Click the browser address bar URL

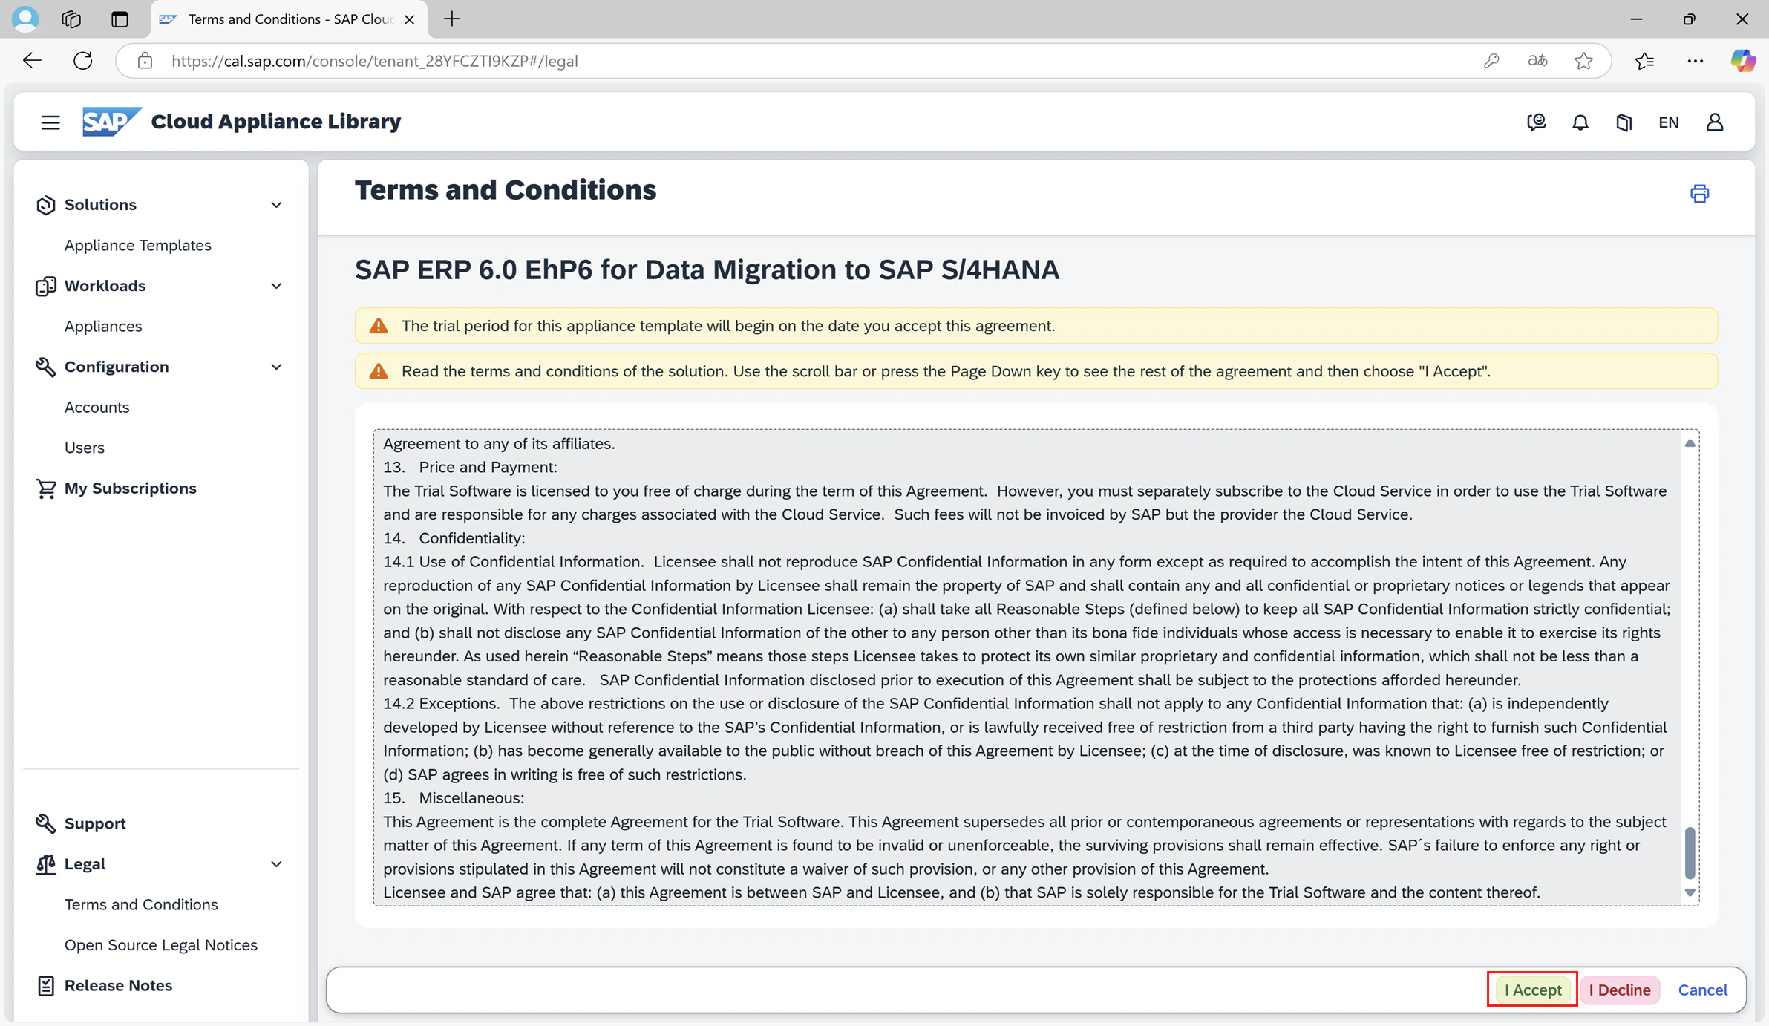[375, 61]
